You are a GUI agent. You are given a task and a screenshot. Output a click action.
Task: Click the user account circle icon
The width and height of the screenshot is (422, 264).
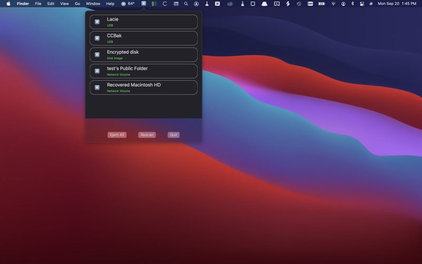coord(343,4)
